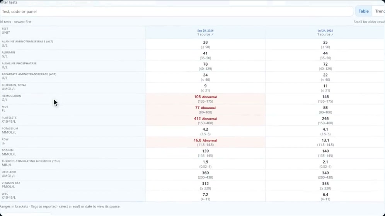The width and height of the screenshot is (385, 216).
Task: Select abnormal Platelets result 412
Action: click(198, 118)
